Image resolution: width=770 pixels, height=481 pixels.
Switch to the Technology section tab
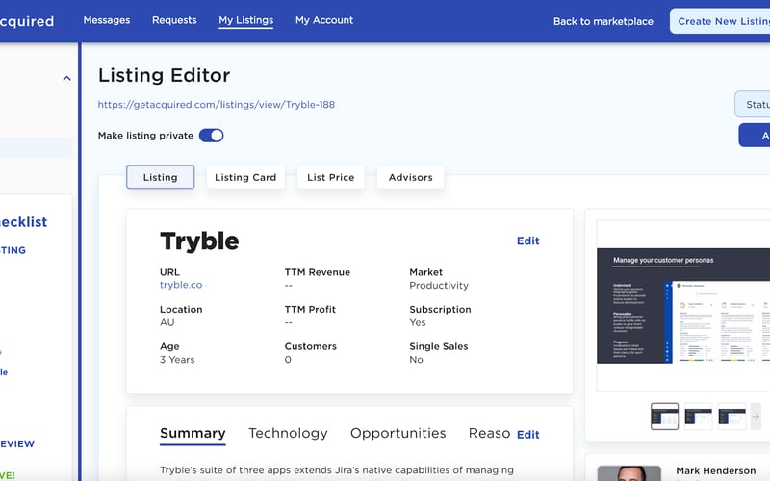click(x=288, y=434)
